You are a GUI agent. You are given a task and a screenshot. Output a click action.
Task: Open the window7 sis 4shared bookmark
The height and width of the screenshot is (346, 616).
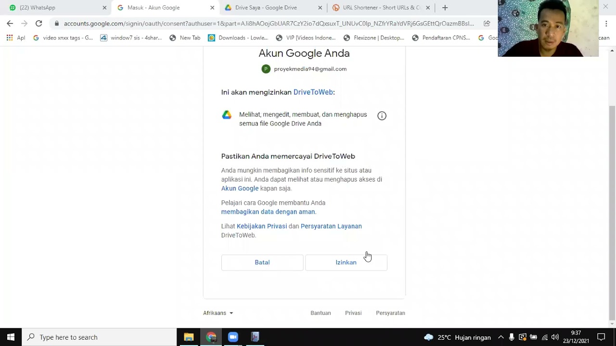131,38
